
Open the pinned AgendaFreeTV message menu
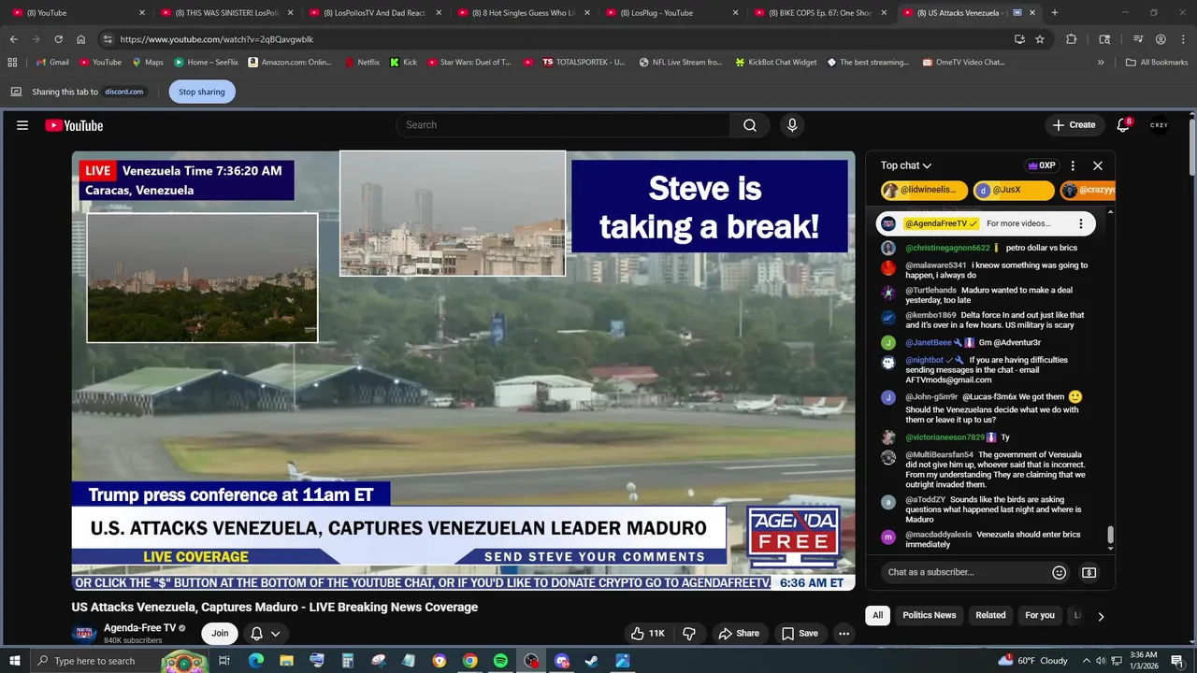click(x=1080, y=223)
